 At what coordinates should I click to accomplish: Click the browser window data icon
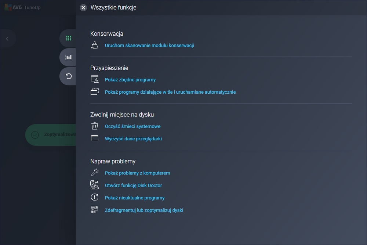tap(95, 138)
